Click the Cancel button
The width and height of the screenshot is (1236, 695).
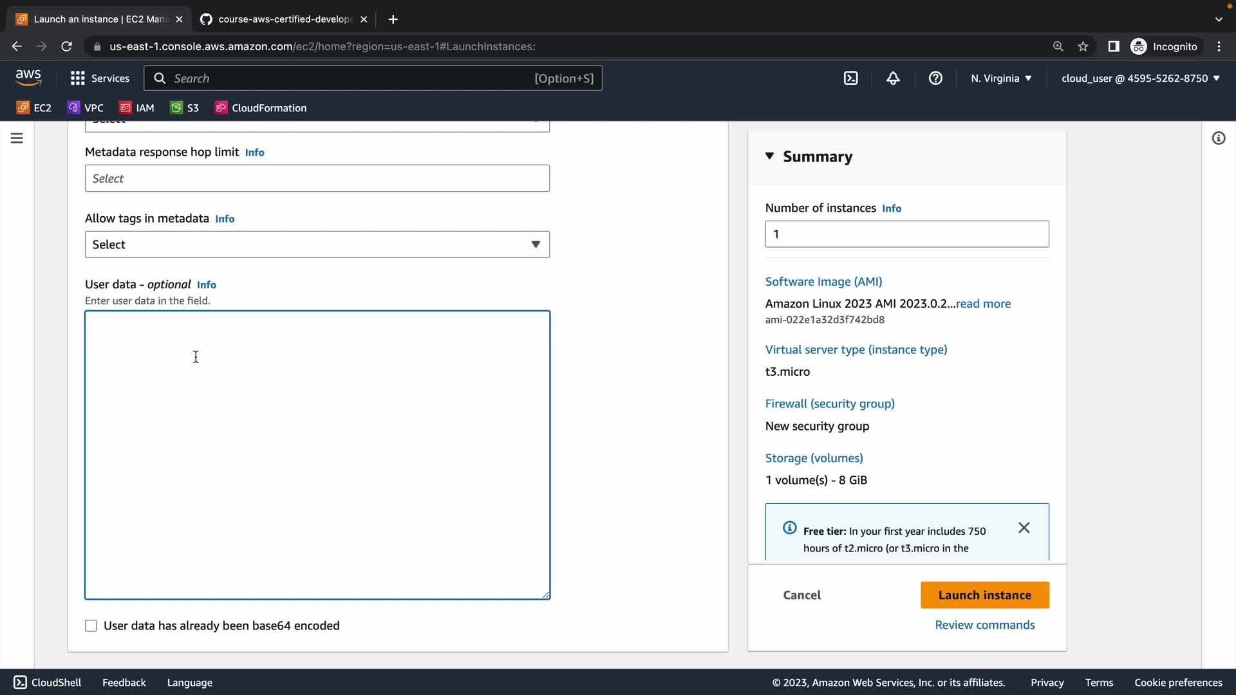coord(801,595)
